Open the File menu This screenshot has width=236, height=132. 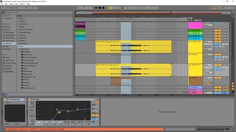coord(2,4)
